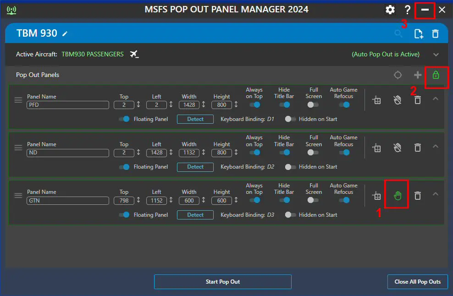Click Start Pop Out button
Viewport: 453px width, 296px height.
(x=223, y=282)
